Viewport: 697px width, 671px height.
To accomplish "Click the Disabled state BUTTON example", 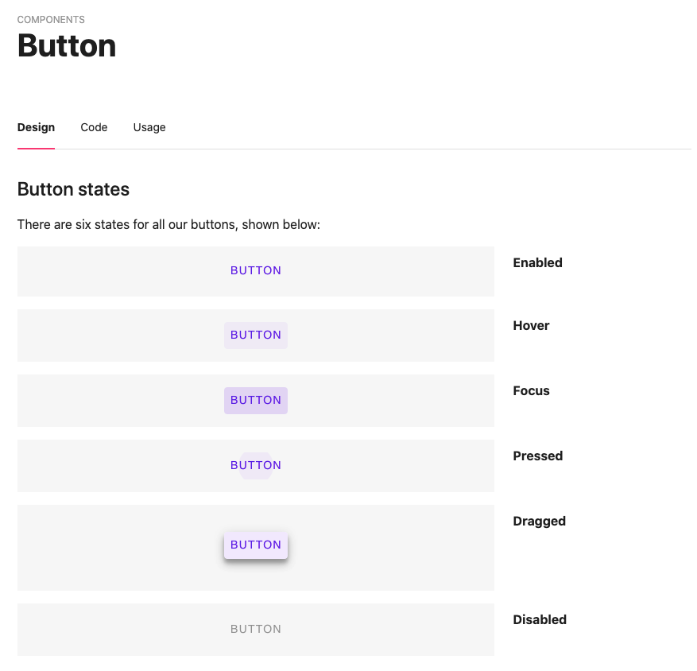I will tap(255, 629).
